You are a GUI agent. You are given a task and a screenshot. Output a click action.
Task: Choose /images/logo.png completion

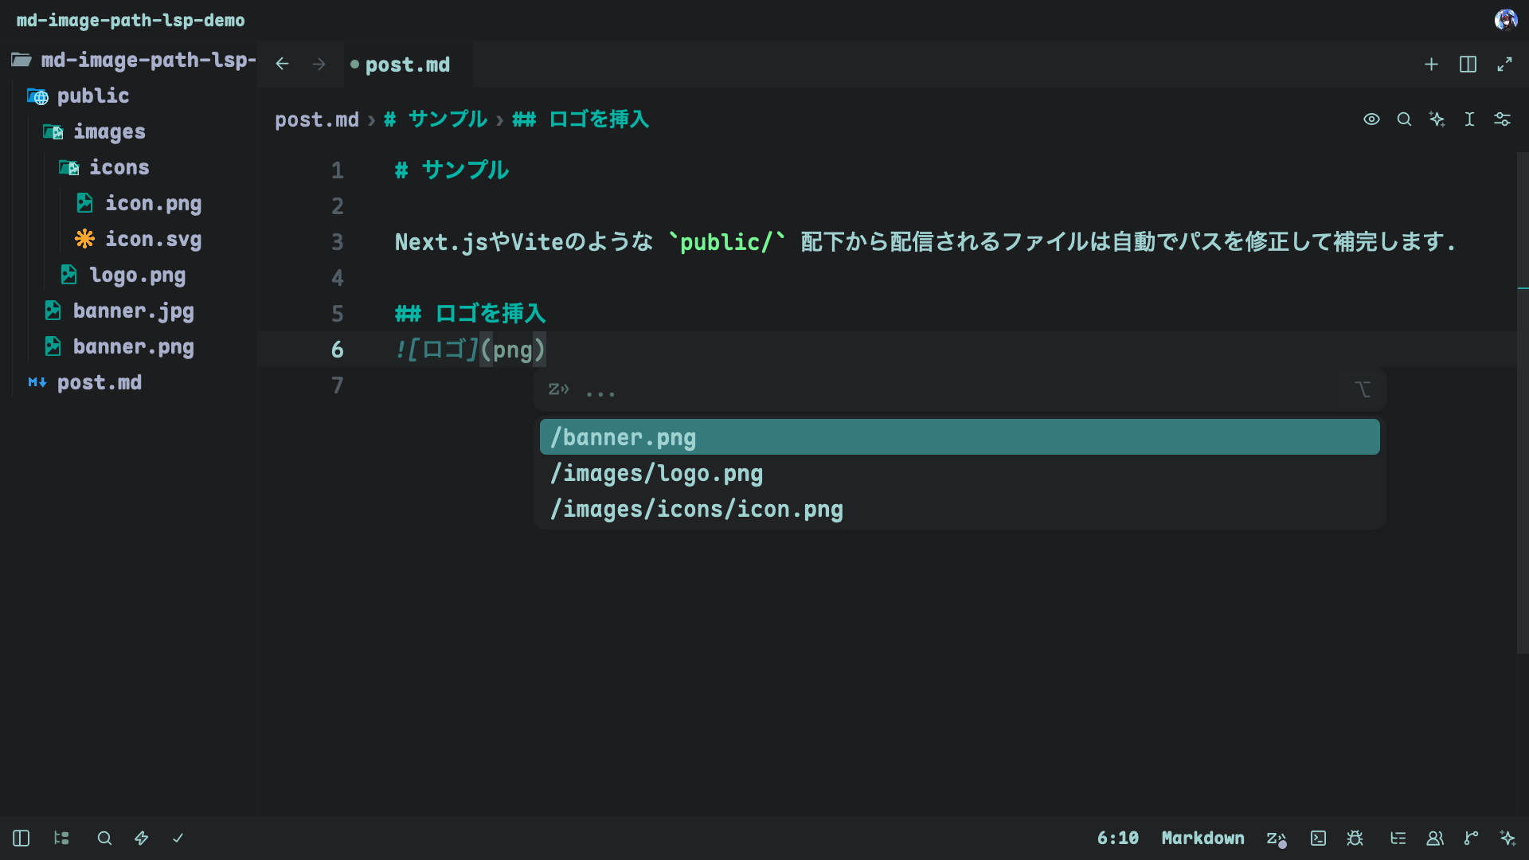tap(960, 473)
